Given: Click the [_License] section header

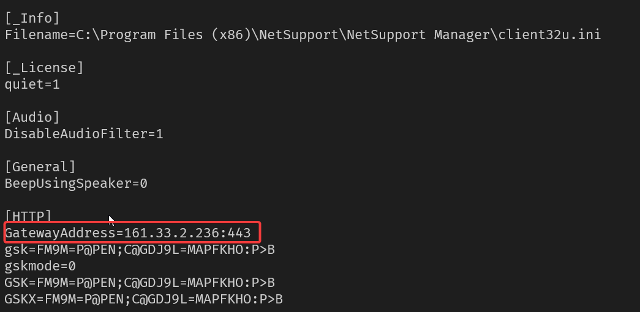Looking at the screenshot, I should coord(44,68).
